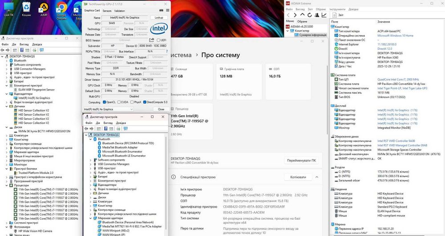Click the Сховище storage card in Settings
445x236 pixels.
[191, 82]
